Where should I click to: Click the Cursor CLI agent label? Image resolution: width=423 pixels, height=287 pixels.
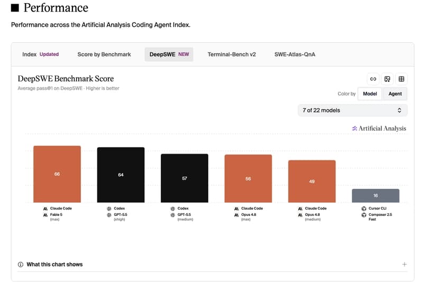378,208
